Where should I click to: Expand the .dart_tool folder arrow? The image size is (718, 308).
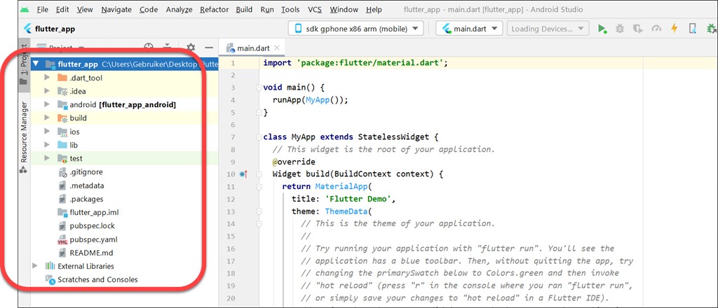coord(47,78)
